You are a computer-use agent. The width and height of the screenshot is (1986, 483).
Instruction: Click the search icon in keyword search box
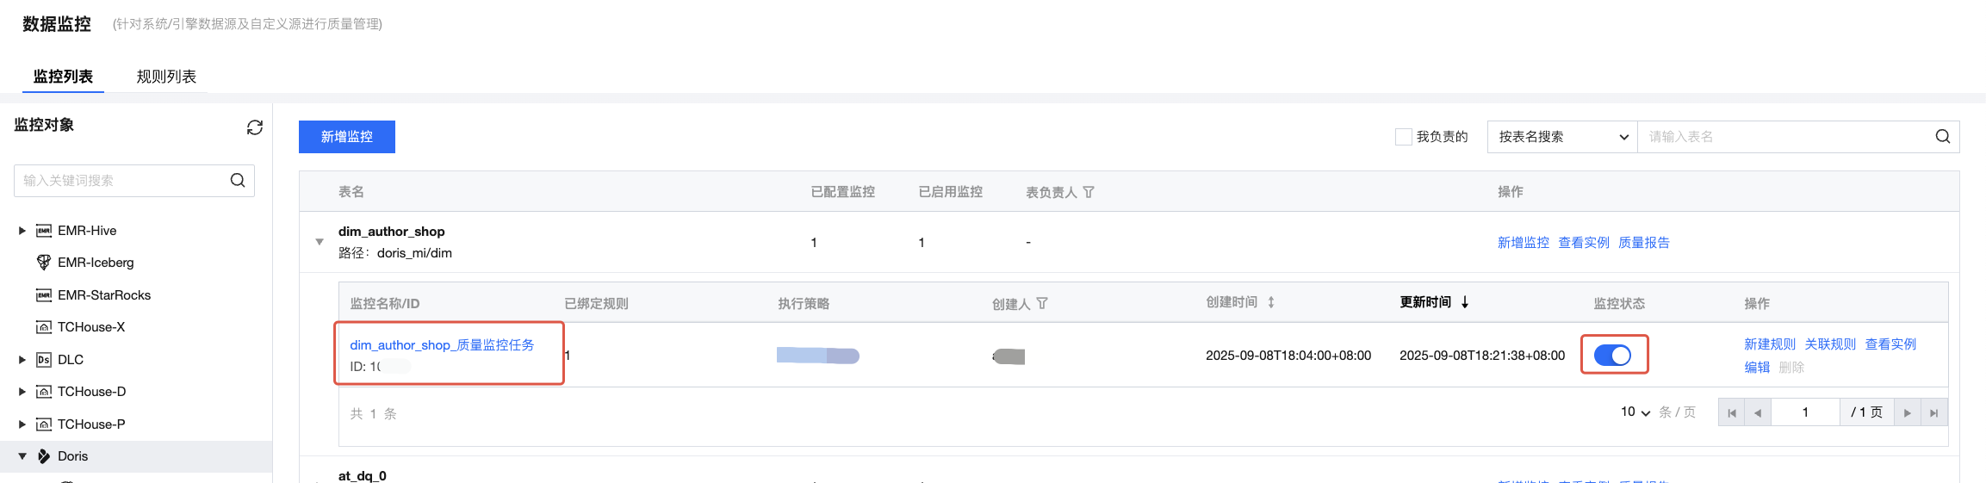point(238,181)
